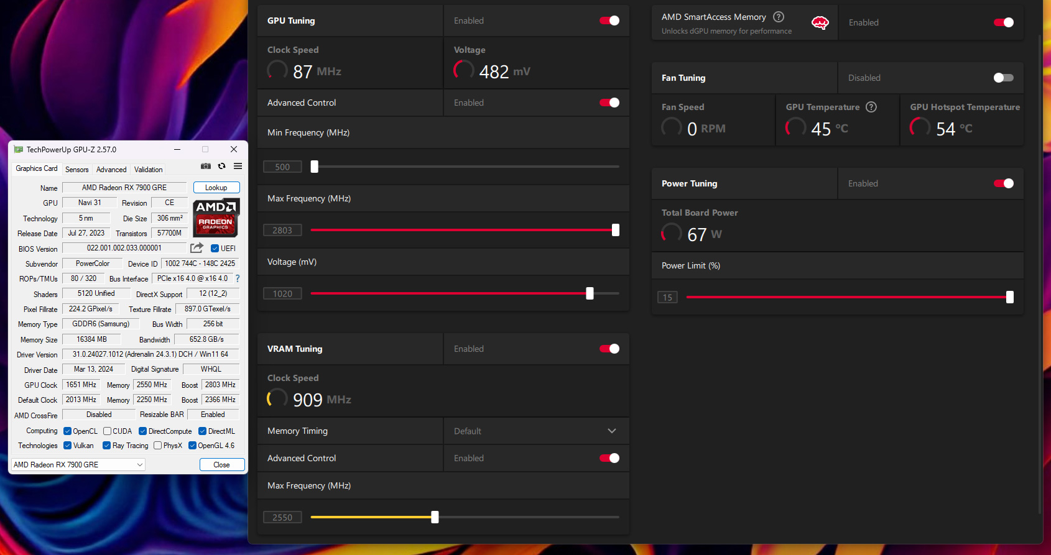Click the GPU-Z Close button
Image resolution: width=1051 pixels, height=555 pixels.
point(222,465)
